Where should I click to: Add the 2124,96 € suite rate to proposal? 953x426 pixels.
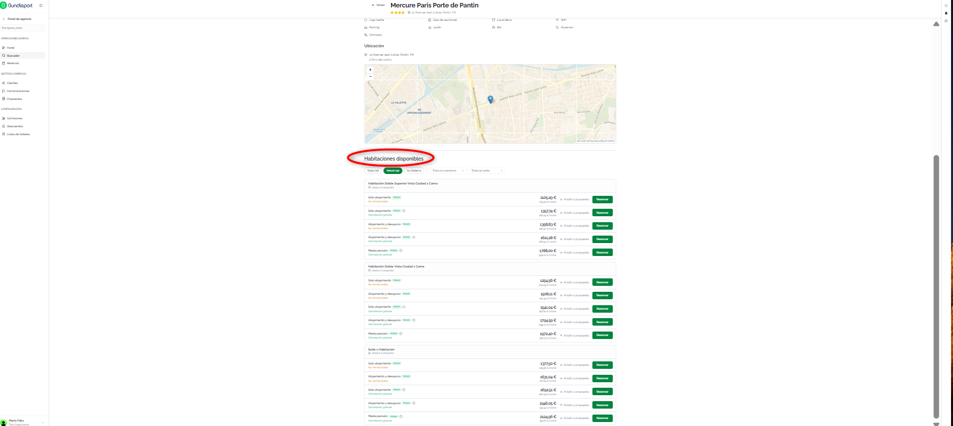[574, 418]
